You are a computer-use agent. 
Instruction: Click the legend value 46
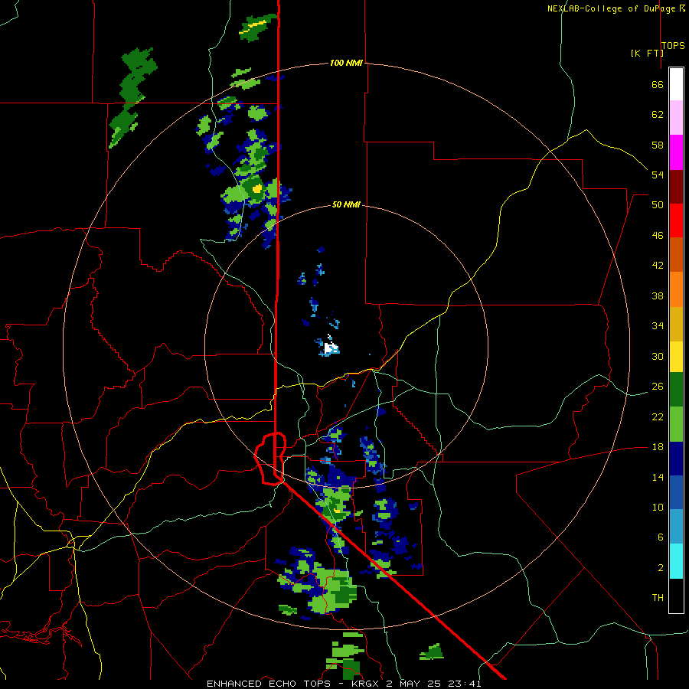(658, 236)
